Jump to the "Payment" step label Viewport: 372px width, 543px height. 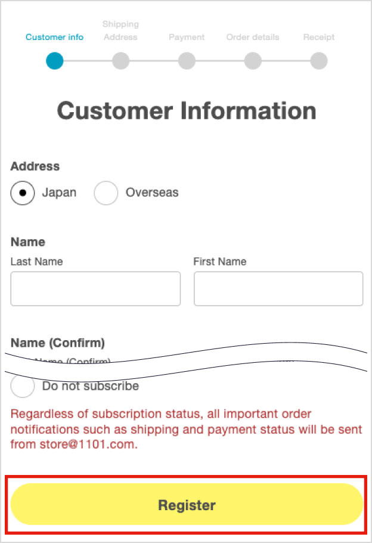pos(187,37)
